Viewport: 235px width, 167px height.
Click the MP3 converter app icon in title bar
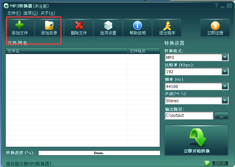click(6, 6)
